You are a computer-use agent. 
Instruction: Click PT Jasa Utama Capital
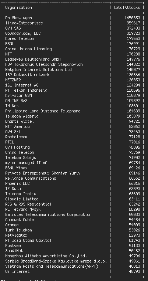point(29,240)
